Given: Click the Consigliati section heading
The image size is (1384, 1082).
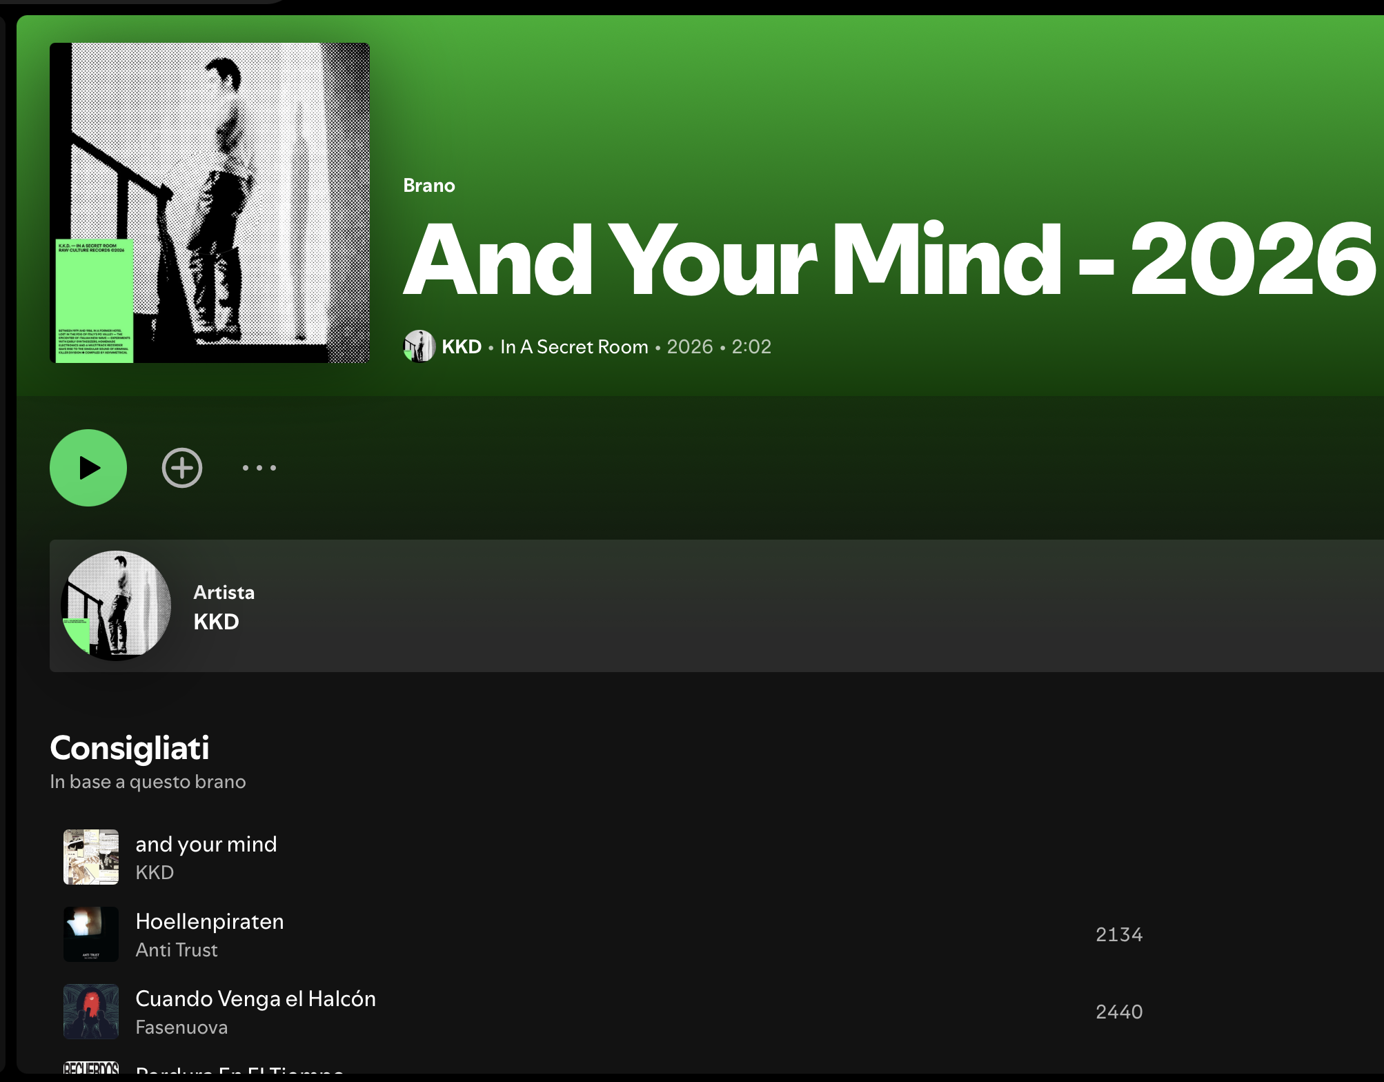Looking at the screenshot, I should pos(130,748).
